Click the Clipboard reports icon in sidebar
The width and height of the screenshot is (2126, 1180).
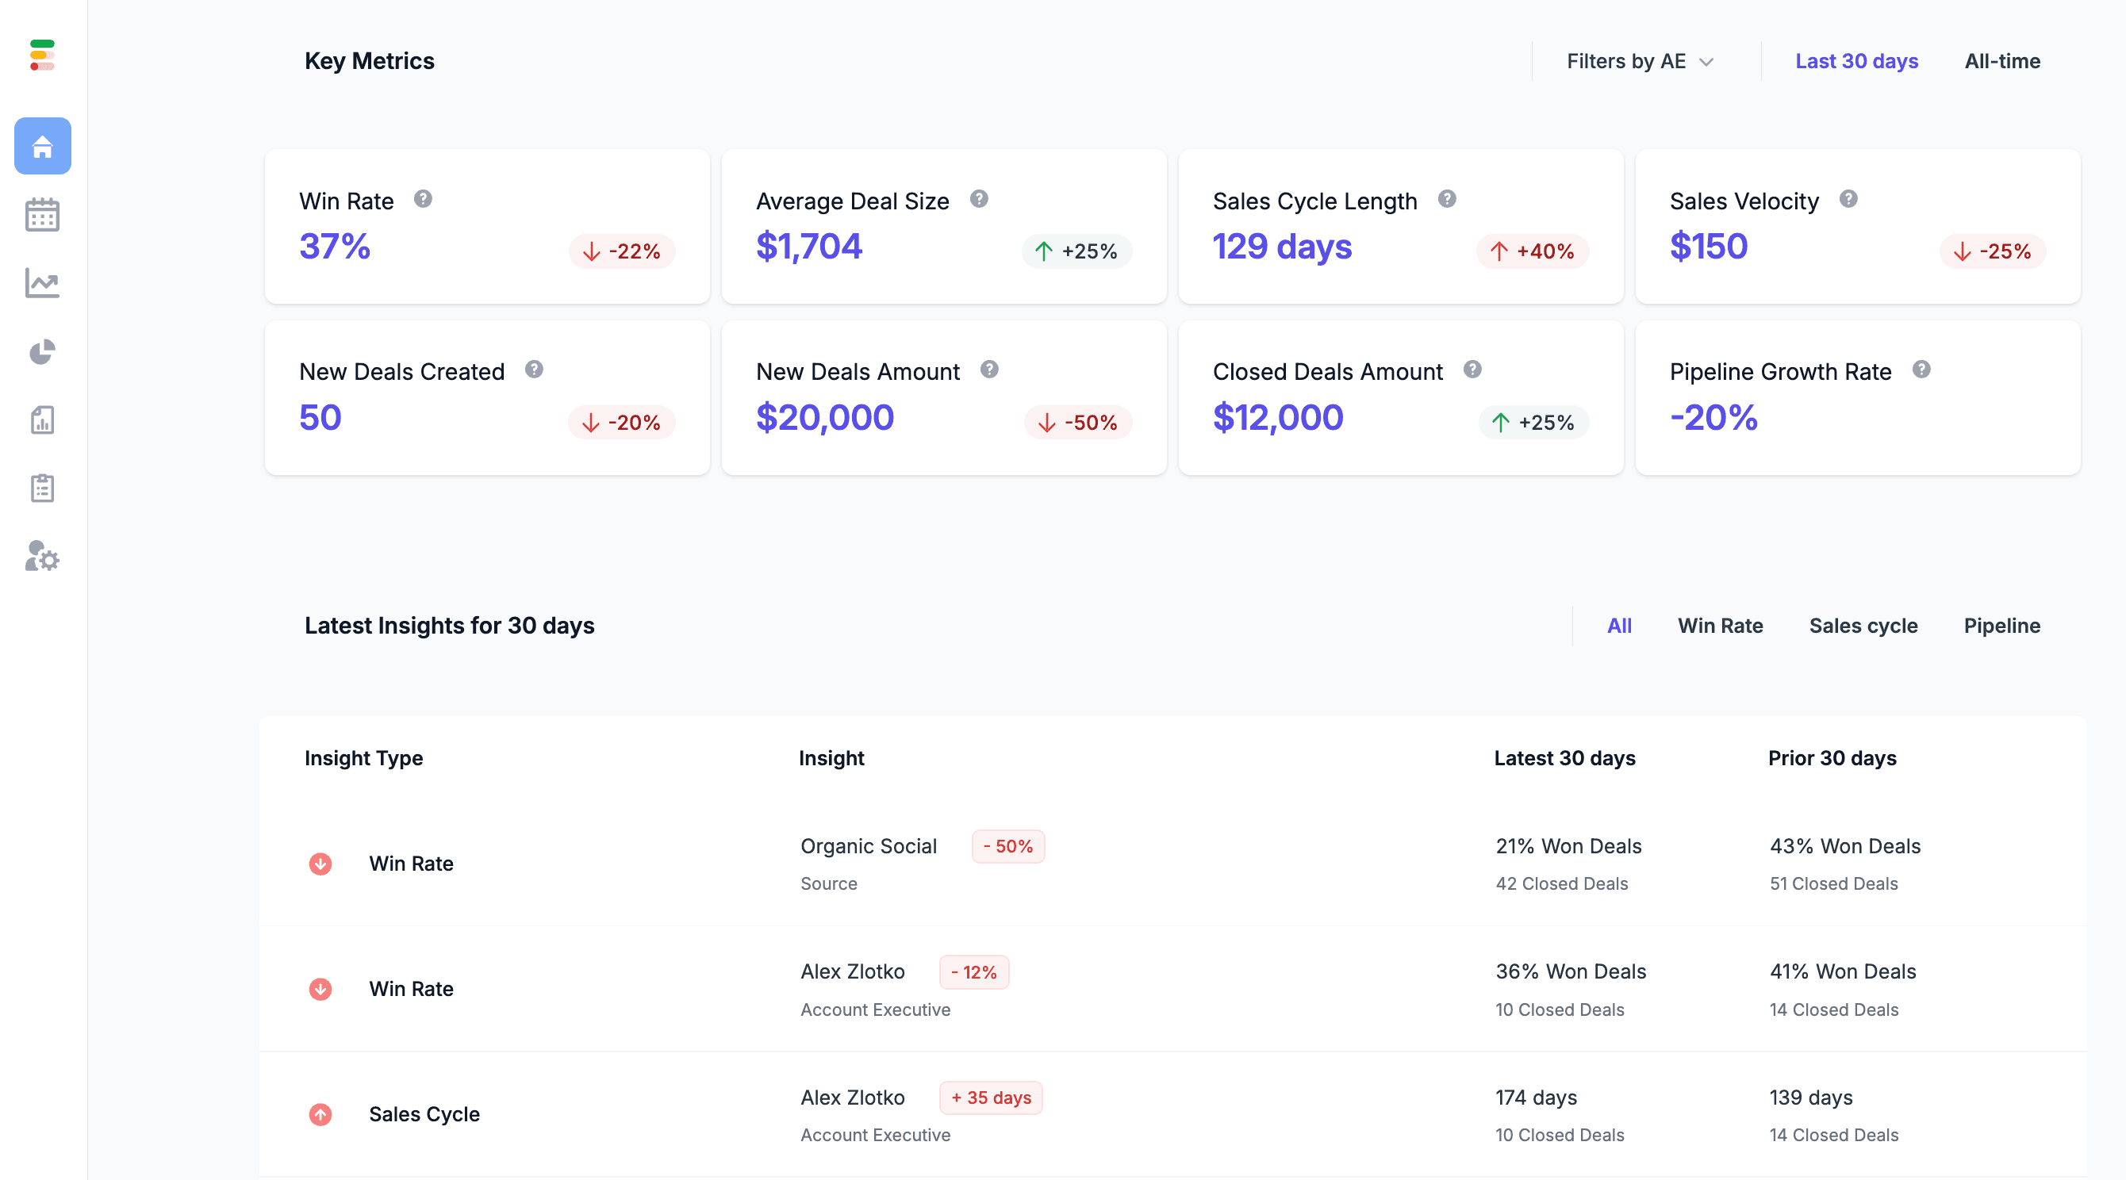[x=44, y=487]
